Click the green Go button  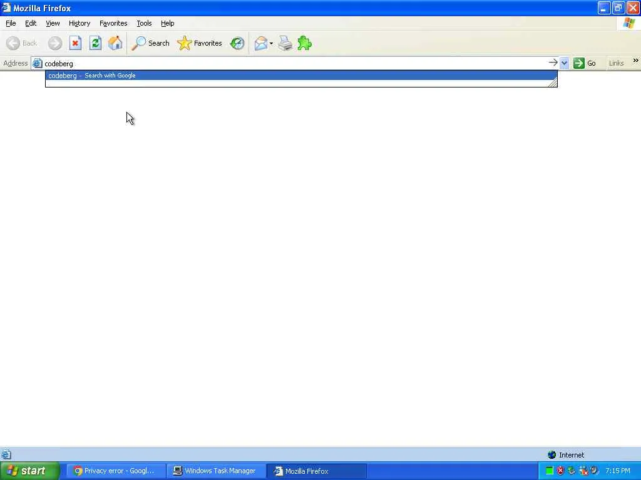click(585, 63)
